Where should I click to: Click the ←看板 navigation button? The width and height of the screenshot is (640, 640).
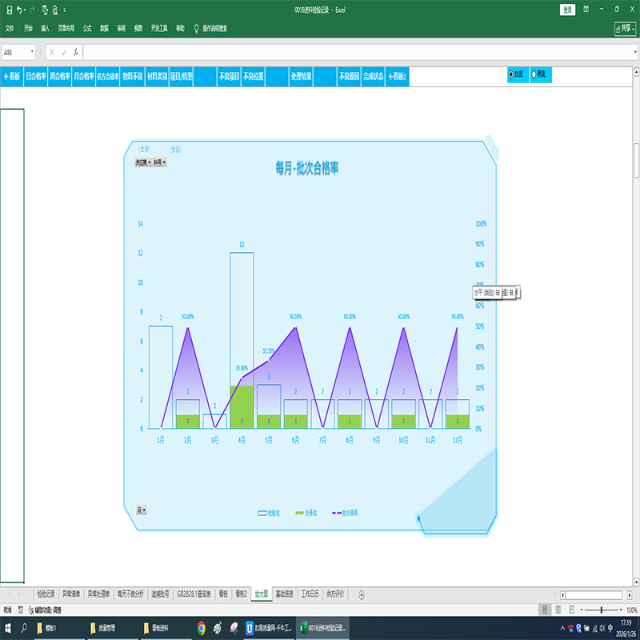point(12,76)
